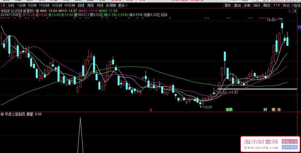Open WWW.GSCFW.COM website link
The width and height of the screenshot is (301, 153).
[261, 148]
